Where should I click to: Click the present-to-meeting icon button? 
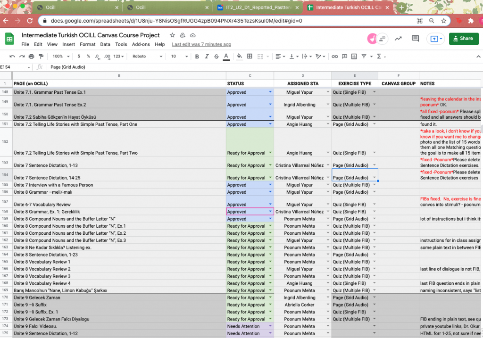pos(435,39)
